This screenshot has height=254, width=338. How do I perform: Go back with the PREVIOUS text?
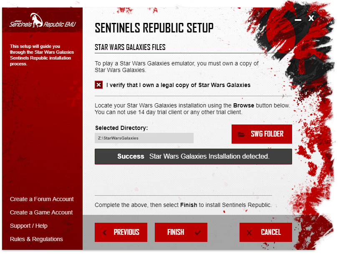[126, 232]
